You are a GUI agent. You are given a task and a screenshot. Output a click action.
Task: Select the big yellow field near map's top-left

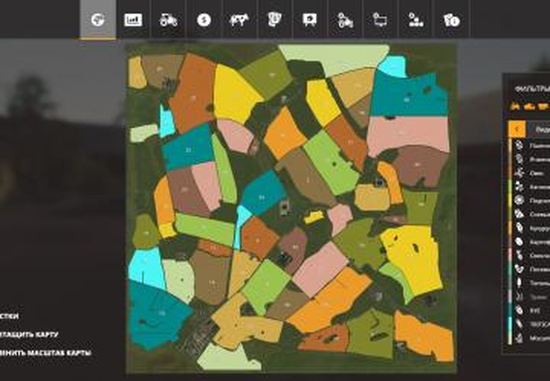235,92
